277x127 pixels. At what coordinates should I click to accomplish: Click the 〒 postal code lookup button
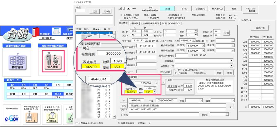[x=124, y=101]
